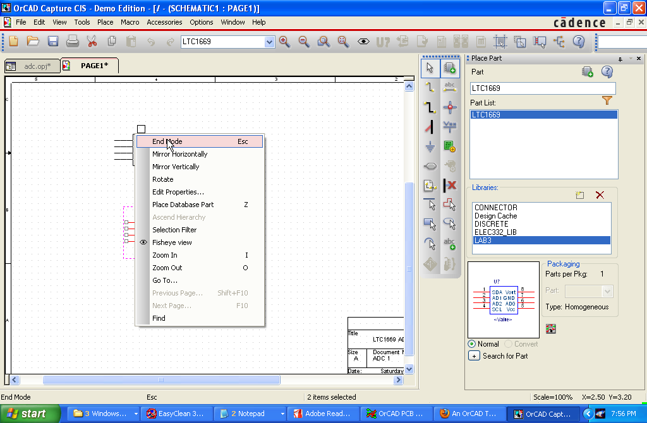Click the red Remove Library button
647x423 pixels.
pyautogui.click(x=600, y=195)
